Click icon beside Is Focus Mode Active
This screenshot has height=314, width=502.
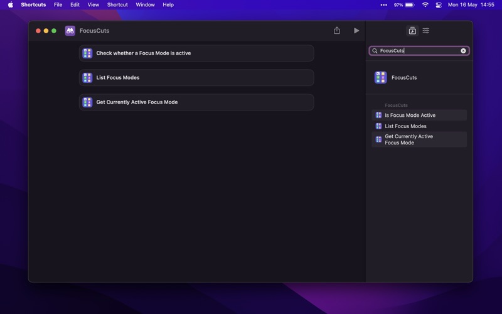(x=378, y=115)
